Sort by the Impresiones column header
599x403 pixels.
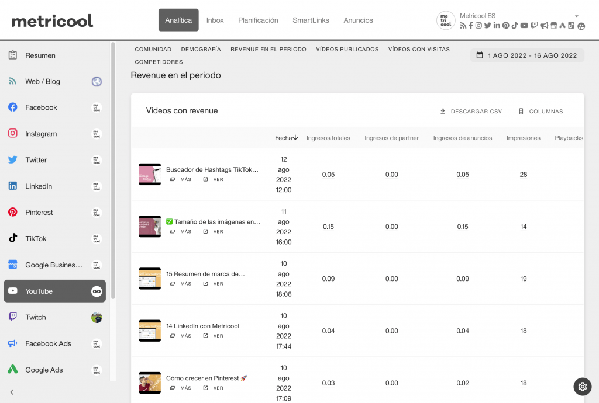click(524, 138)
